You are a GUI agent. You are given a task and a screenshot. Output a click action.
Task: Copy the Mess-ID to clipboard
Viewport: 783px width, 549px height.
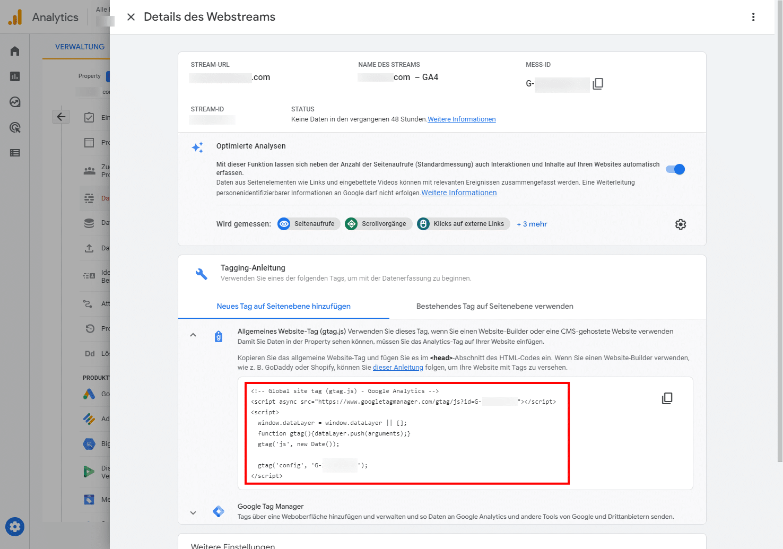pos(598,84)
